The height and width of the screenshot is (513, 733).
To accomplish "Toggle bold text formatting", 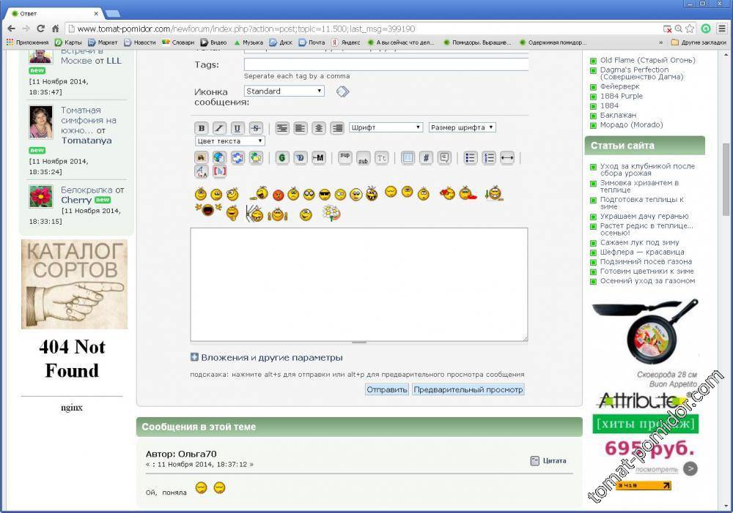I will [201, 128].
